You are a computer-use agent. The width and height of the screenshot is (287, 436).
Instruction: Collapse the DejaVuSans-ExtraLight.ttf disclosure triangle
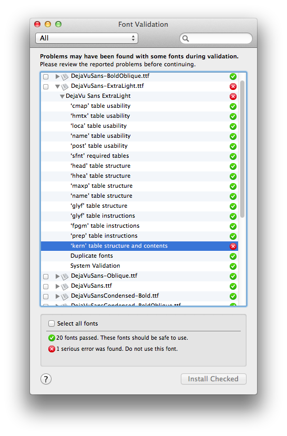coord(57,86)
